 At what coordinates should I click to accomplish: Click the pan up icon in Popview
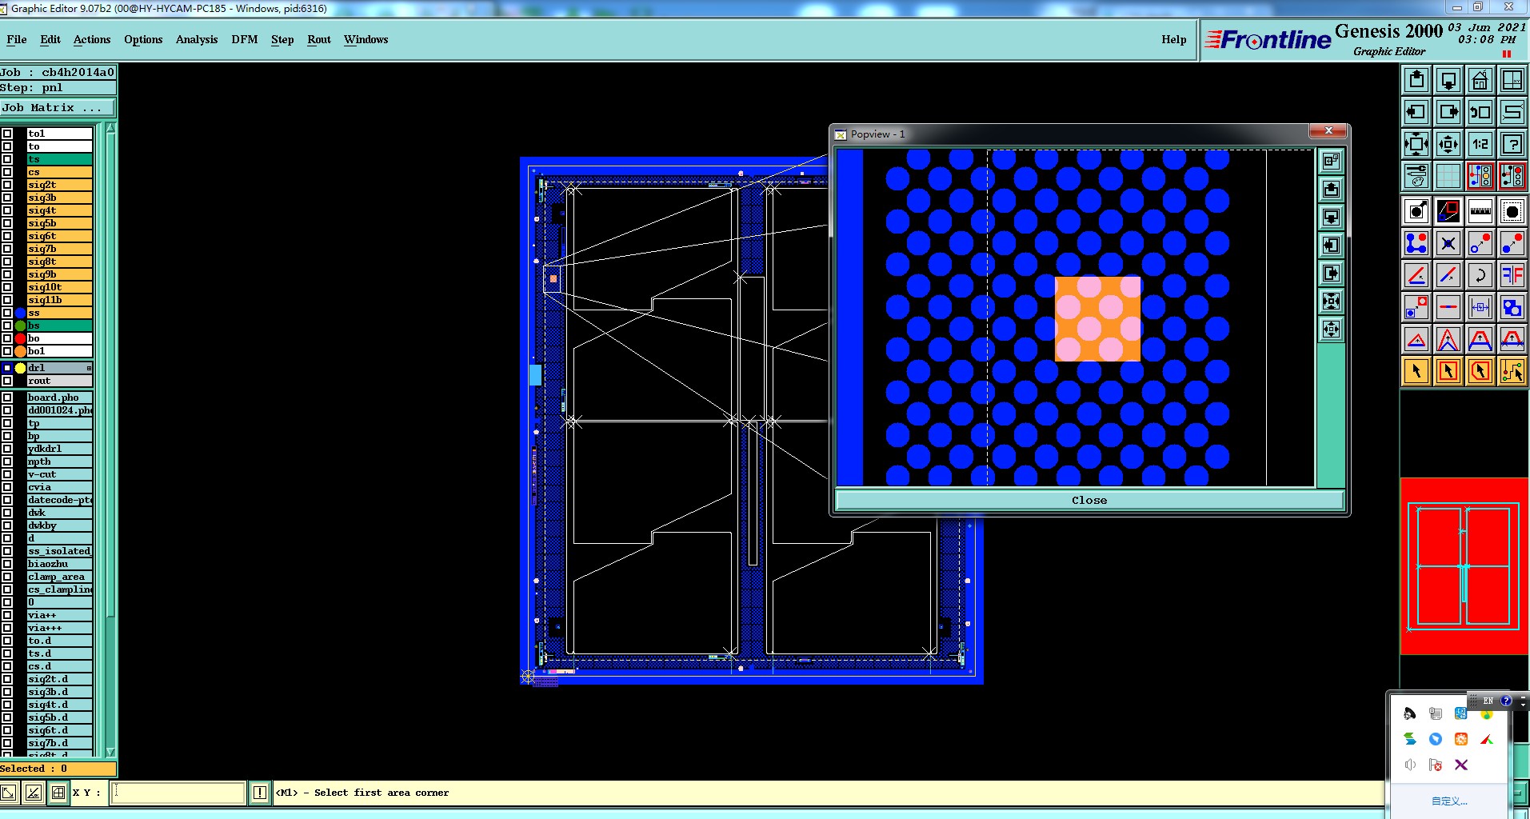1331,189
